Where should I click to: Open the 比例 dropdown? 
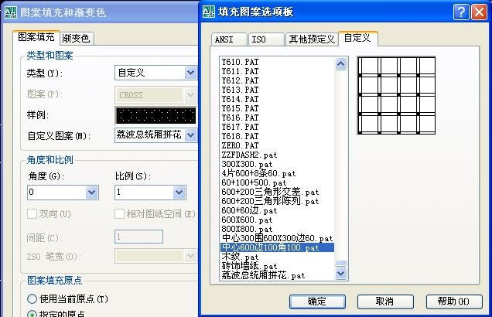pyautogui.click(x=179, y=193)
